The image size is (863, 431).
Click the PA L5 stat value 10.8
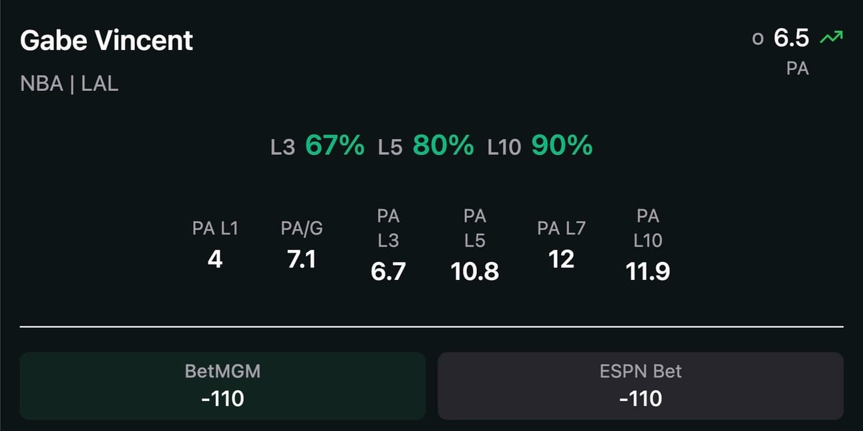(x=475, y=271)
